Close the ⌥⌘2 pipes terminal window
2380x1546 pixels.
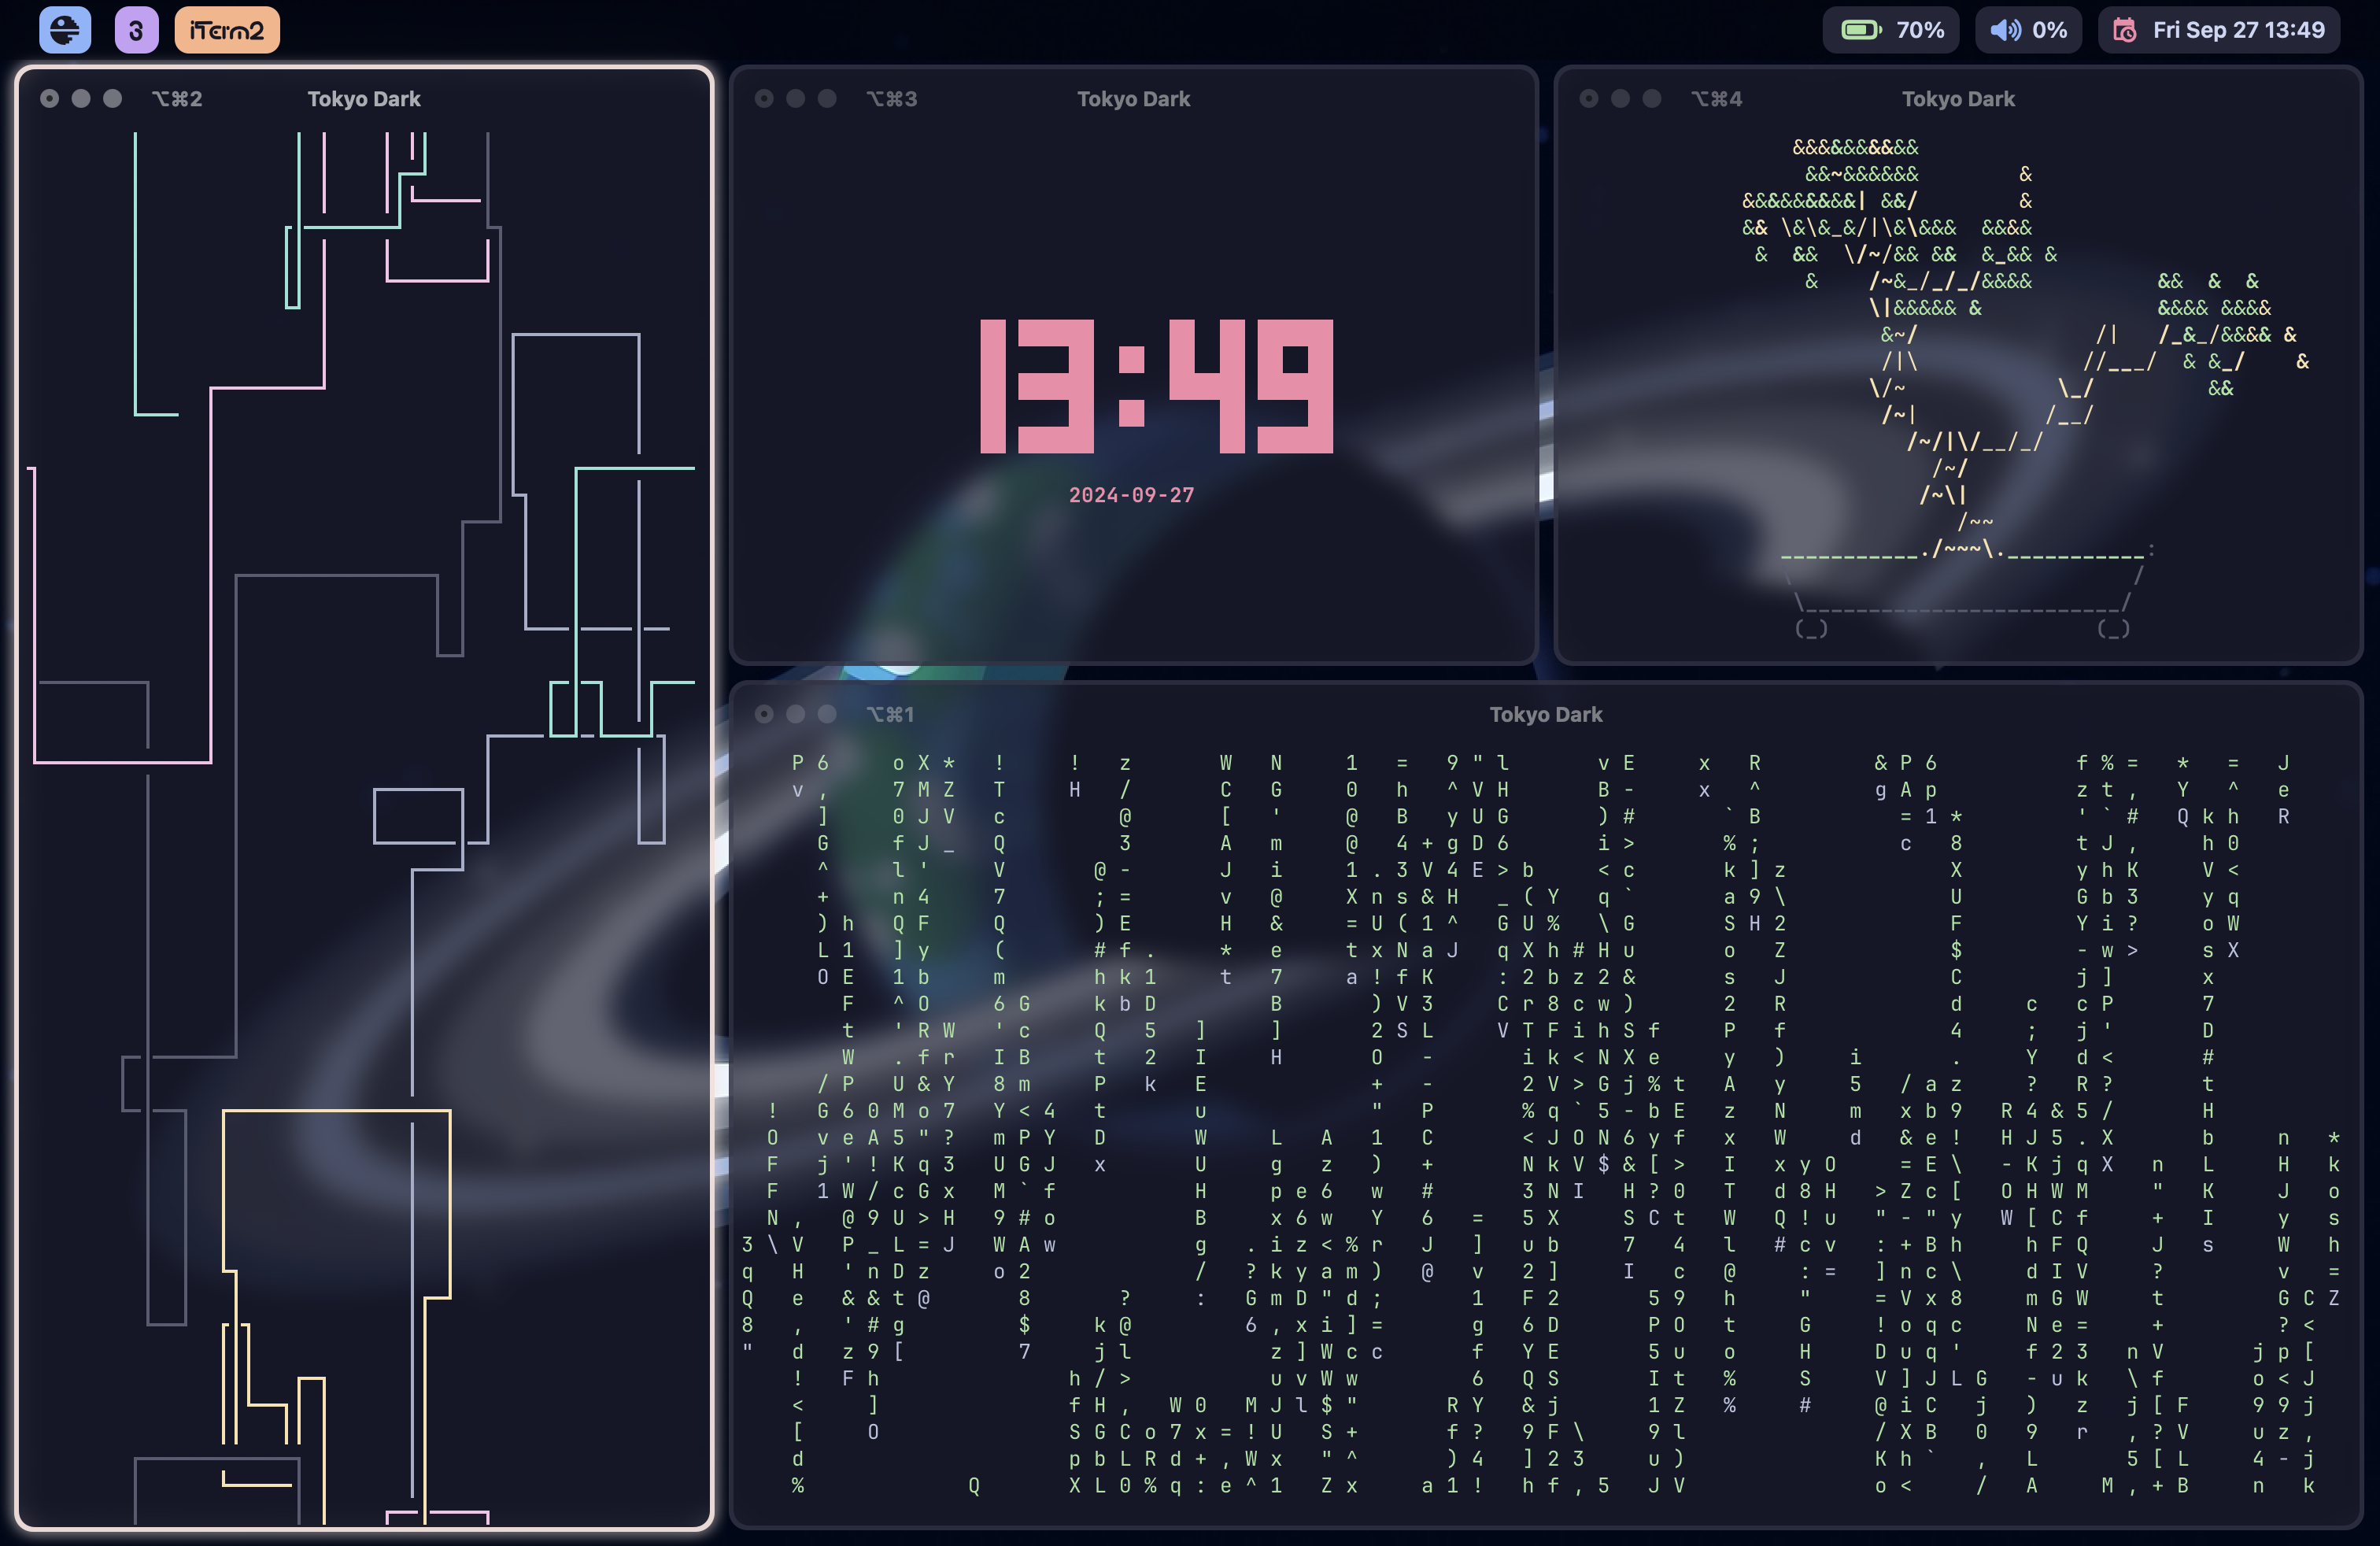49,98
